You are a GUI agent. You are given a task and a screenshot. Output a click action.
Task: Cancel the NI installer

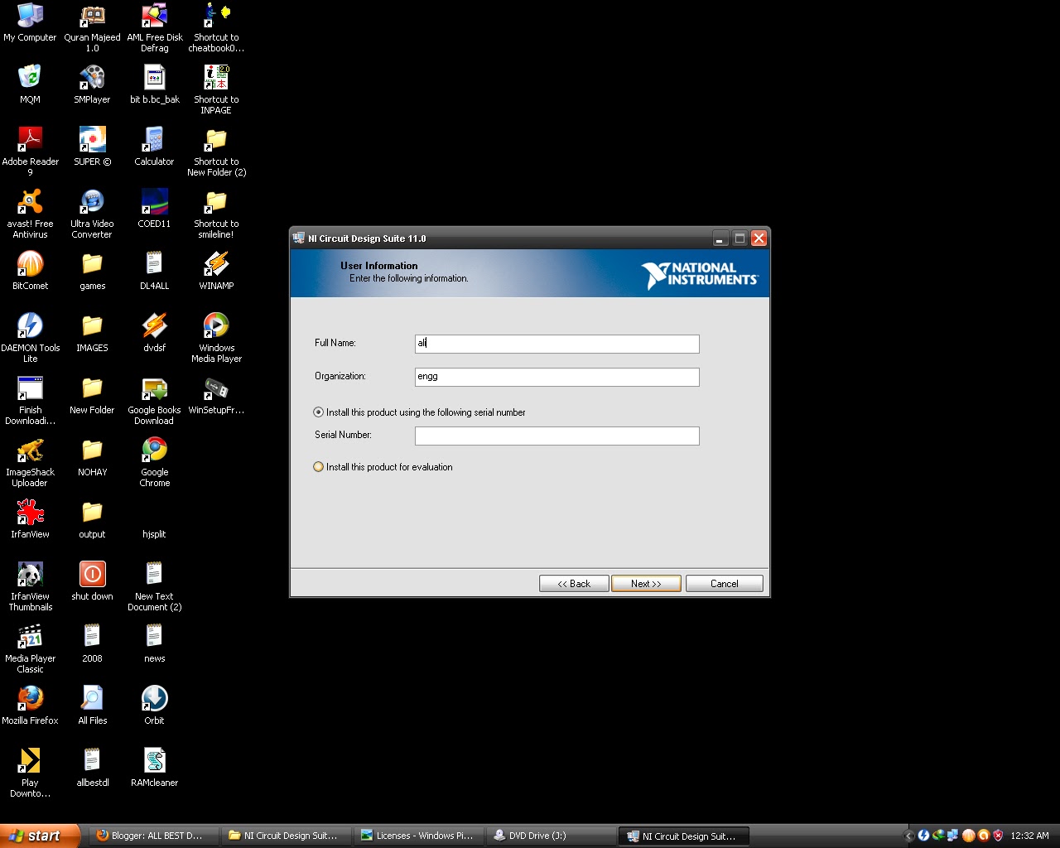[724, 584]
